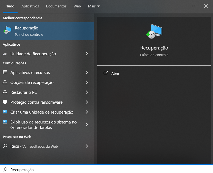Expand the Mais dropdown filter

(x=94, y=6)
